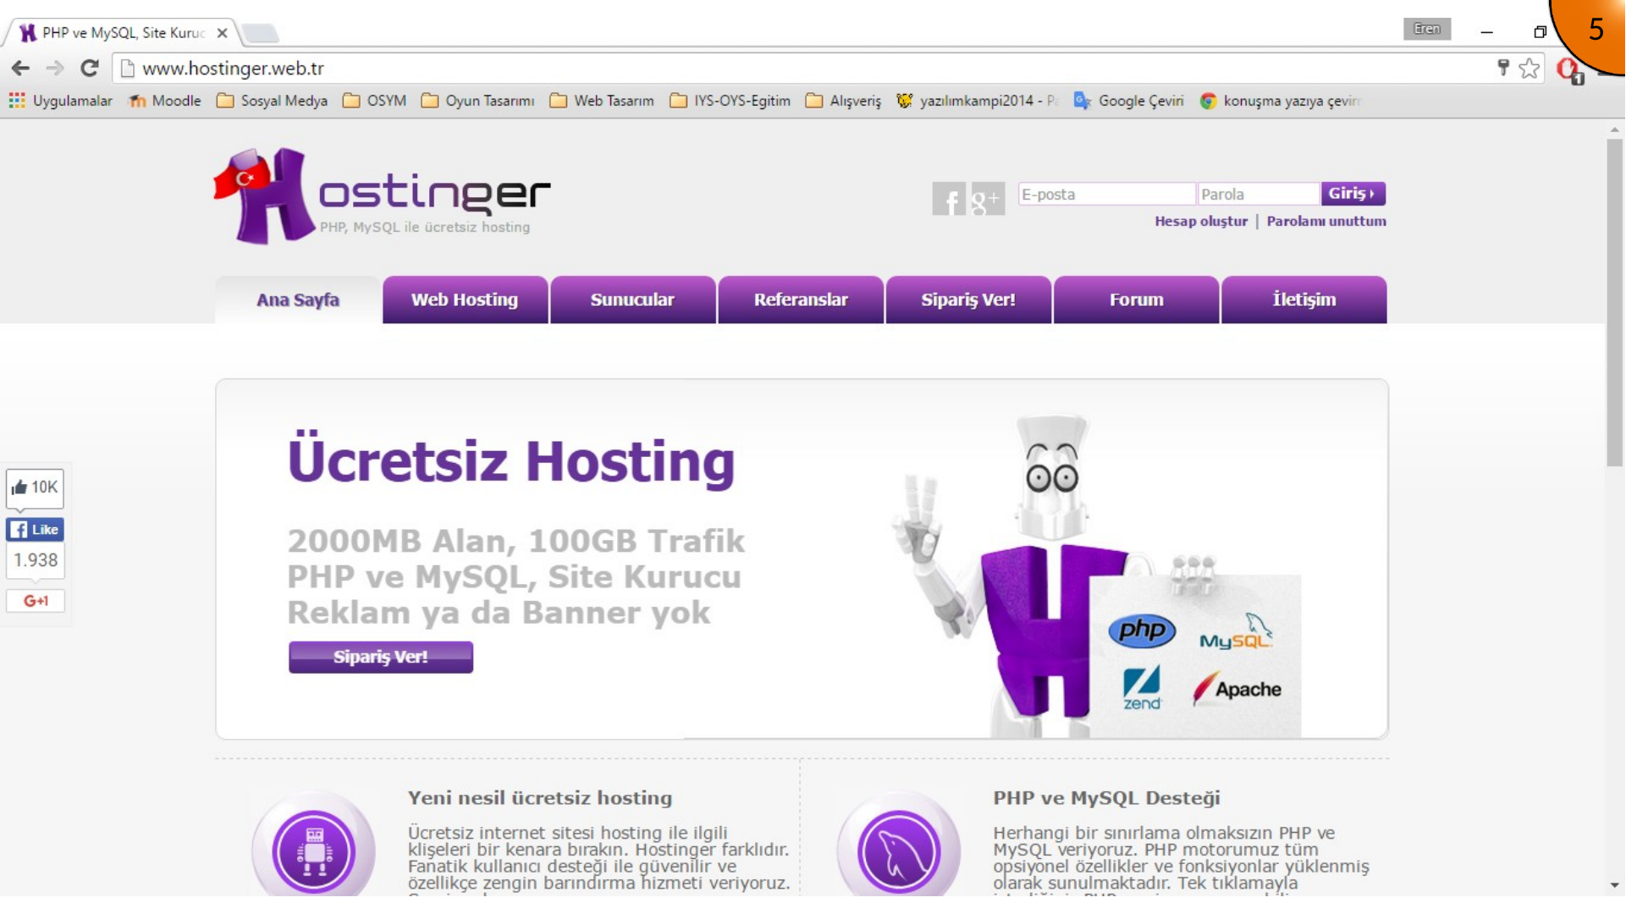Viewport: 1626px width, 914px height.
Task: Click the vertical scrollbar thumb
Action: click(1615, 302)
